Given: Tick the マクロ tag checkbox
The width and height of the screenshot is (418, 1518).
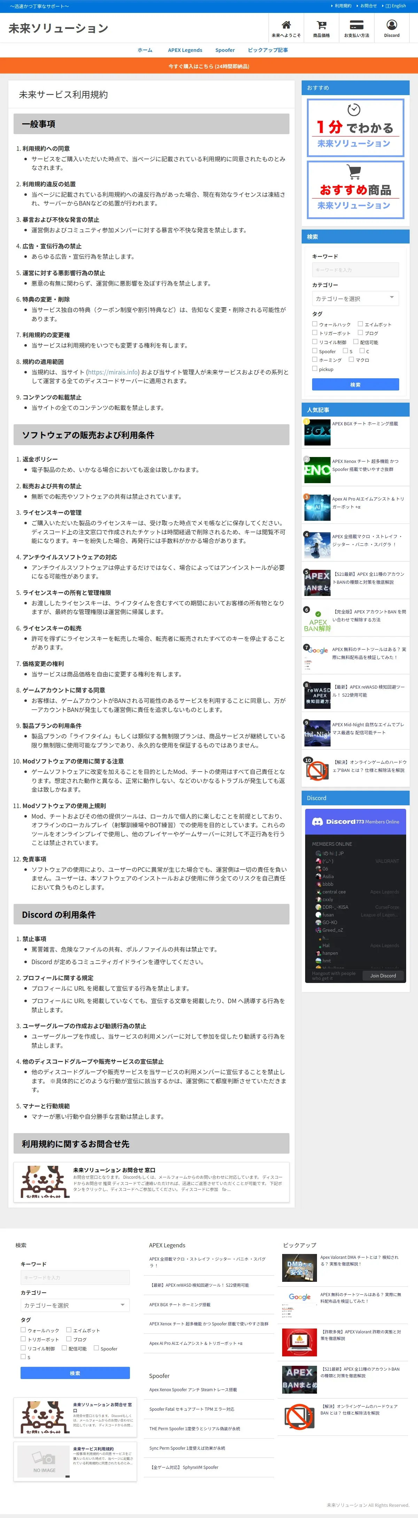Looking at the screenshot, I should pos(351,359).
